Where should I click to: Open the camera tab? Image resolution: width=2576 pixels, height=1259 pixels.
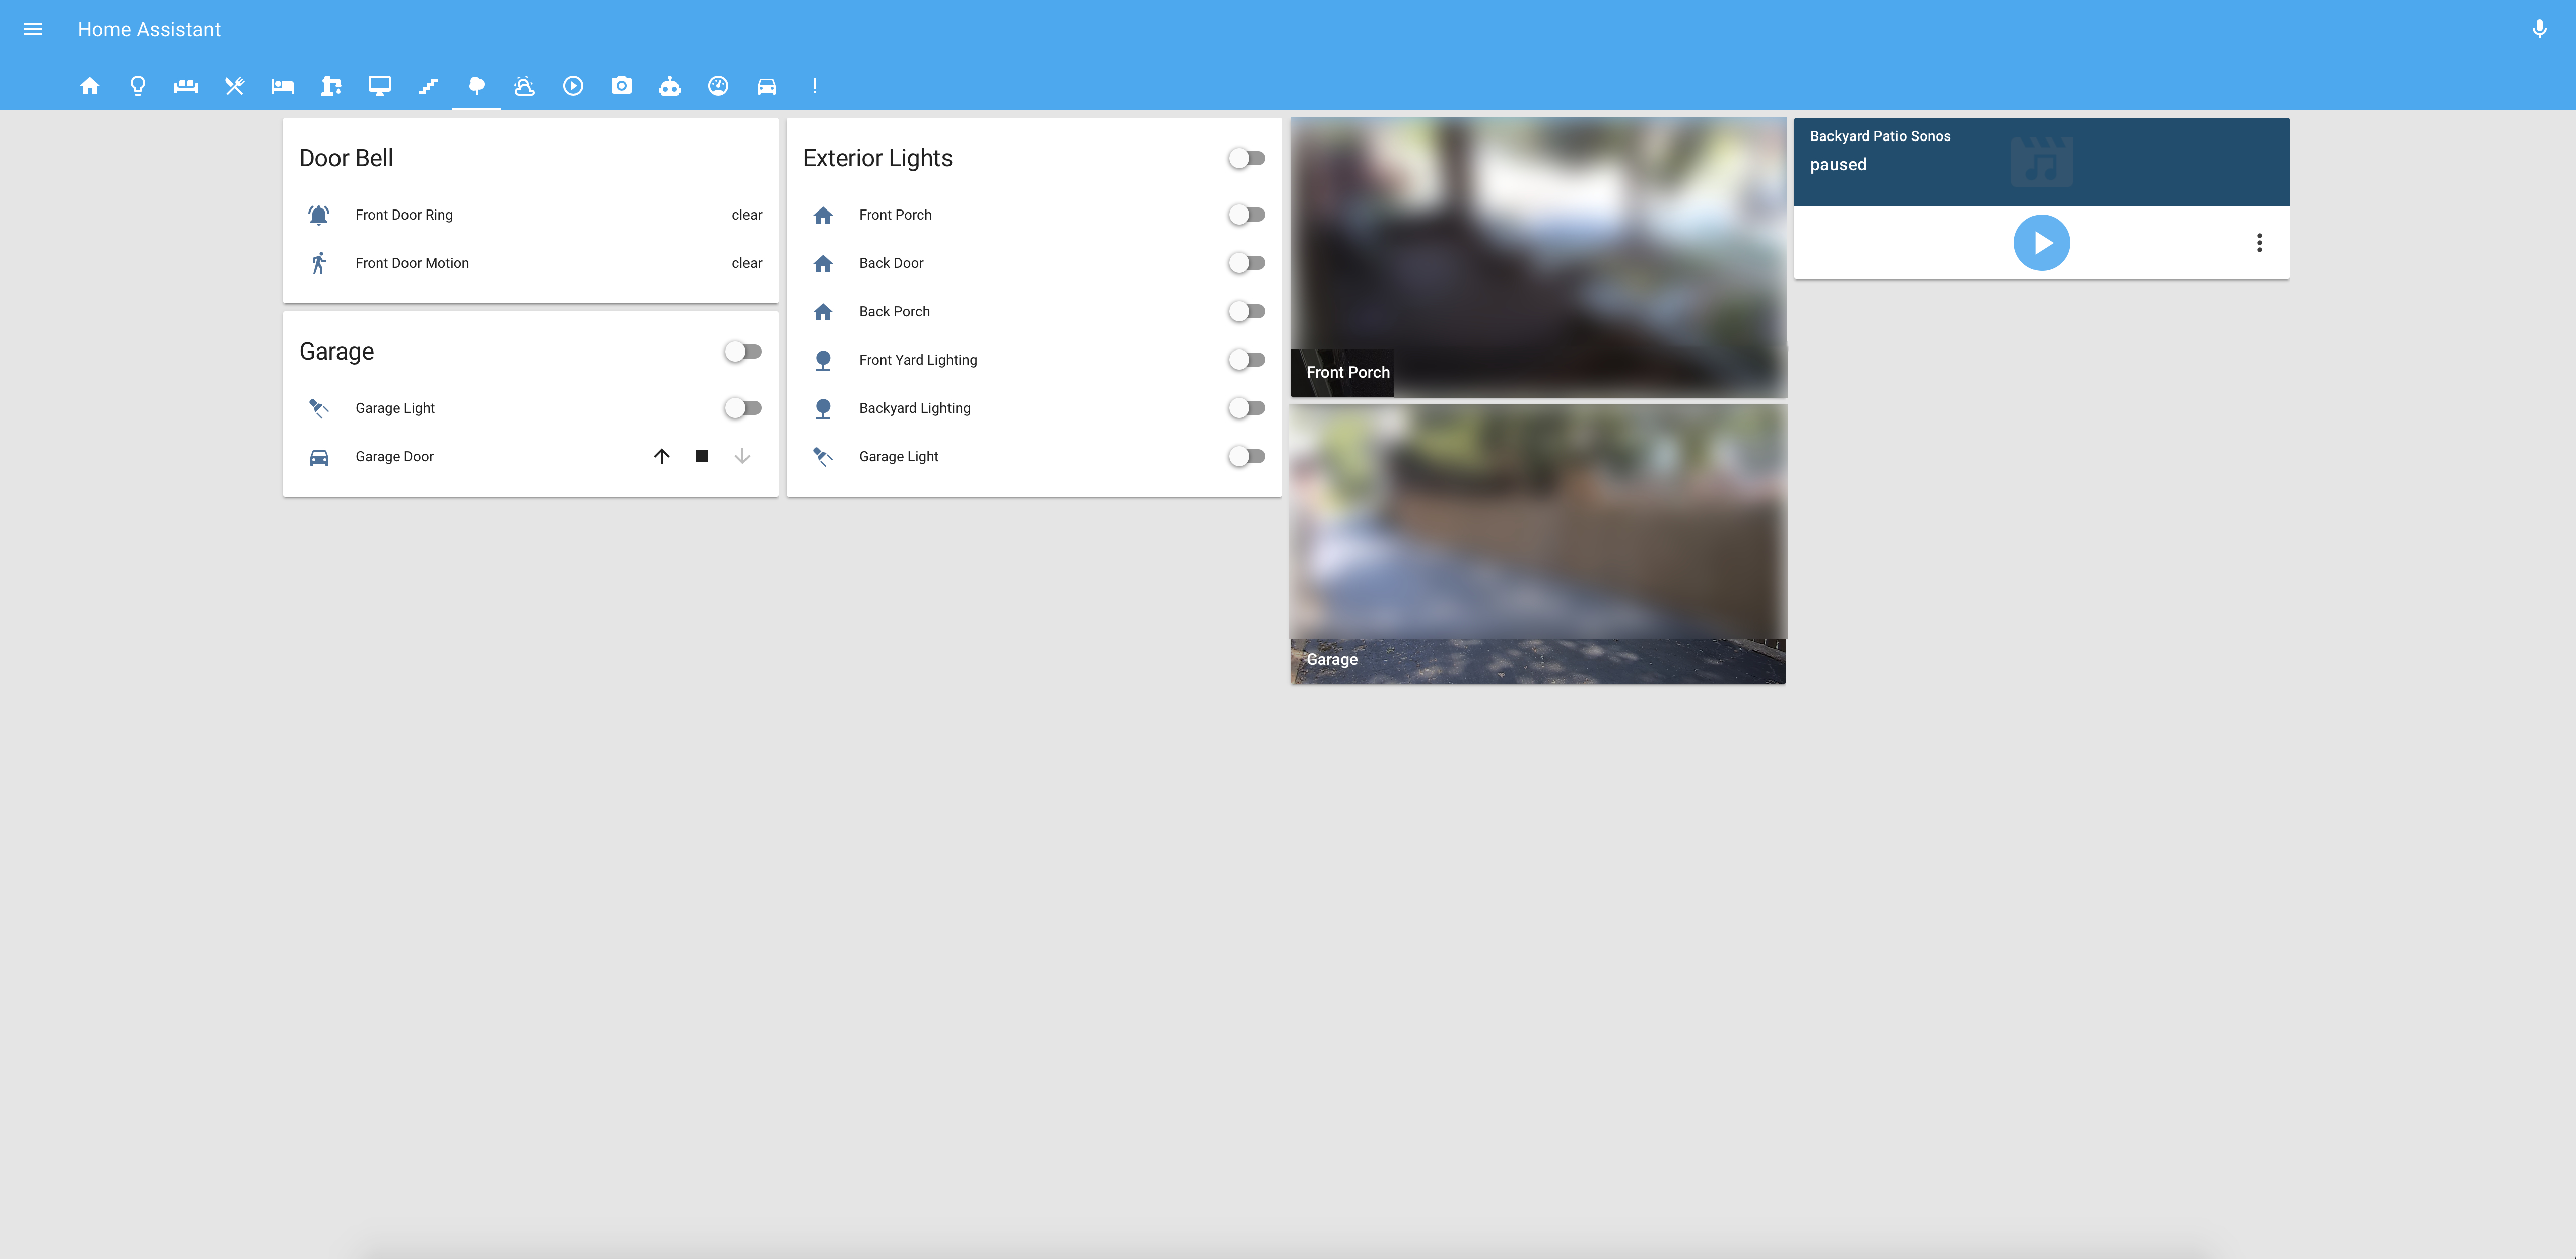click(621, 86)
